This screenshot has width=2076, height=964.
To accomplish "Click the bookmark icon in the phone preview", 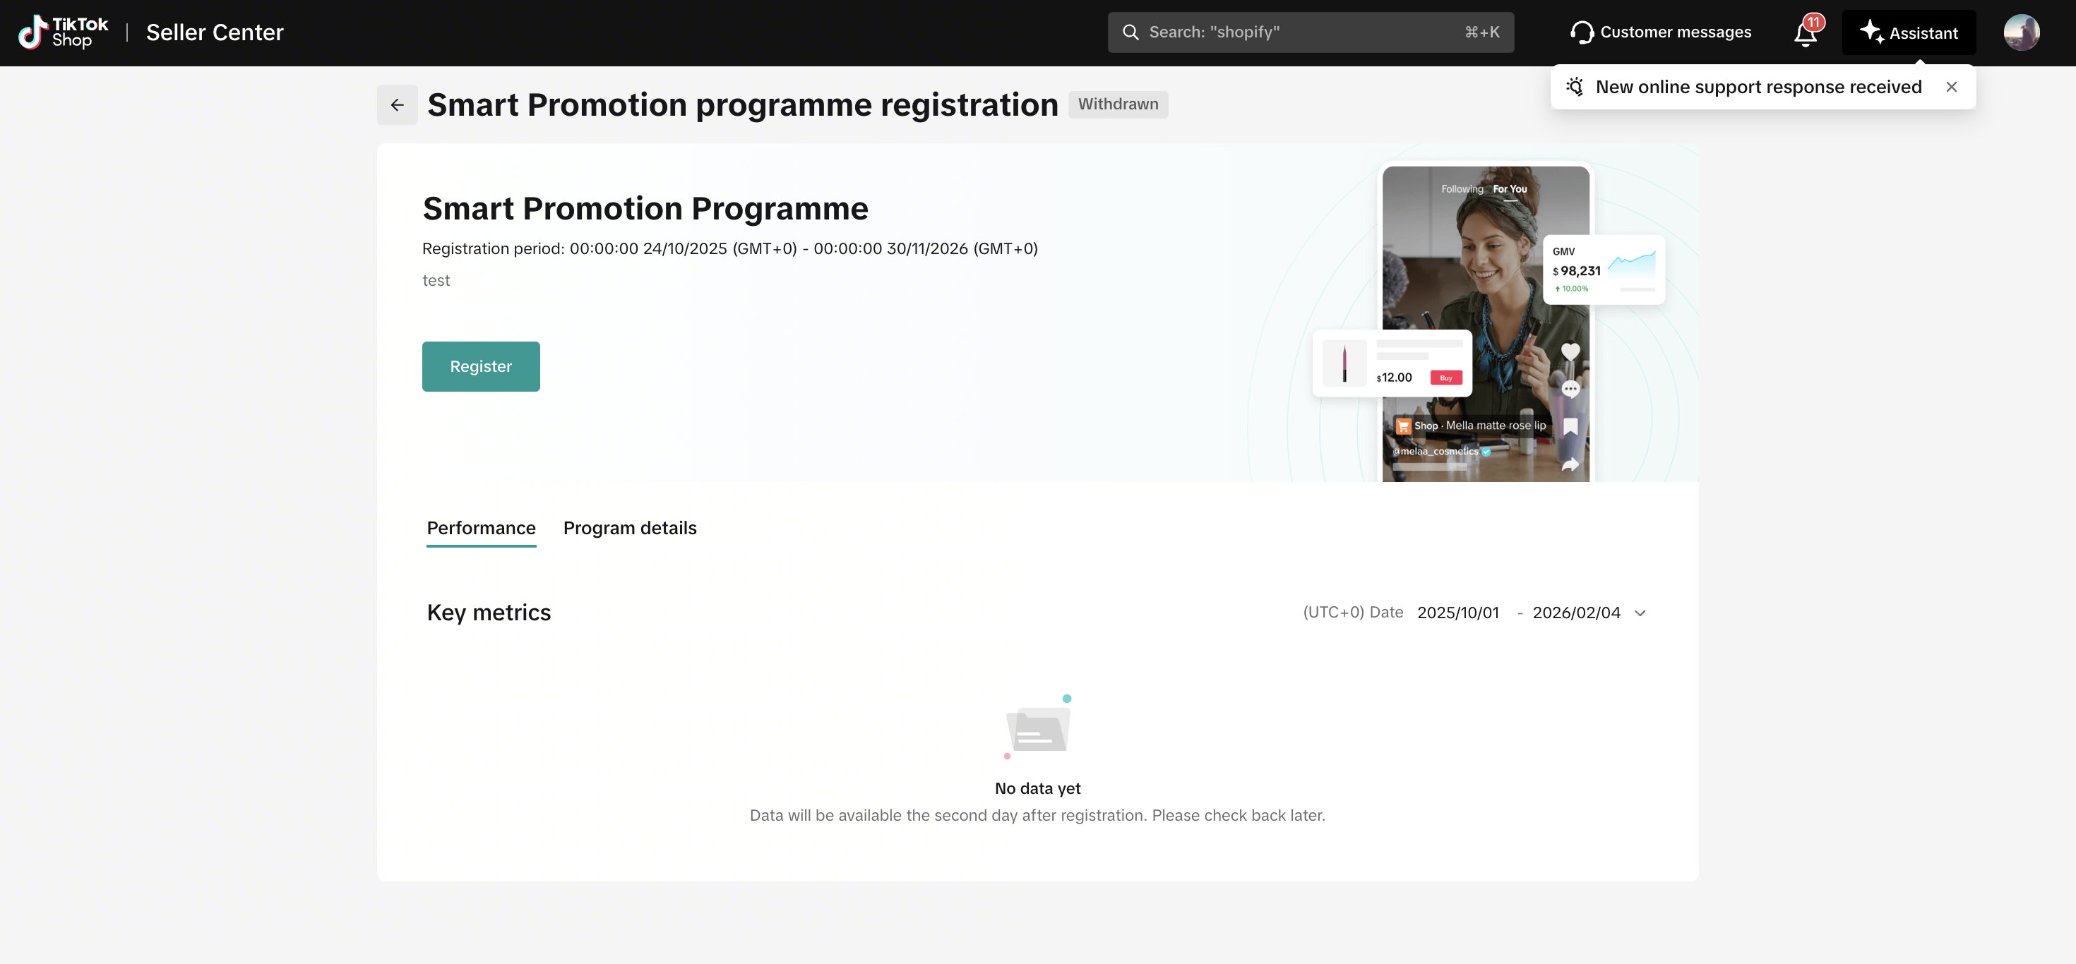I will click(x=1570, y=427).
